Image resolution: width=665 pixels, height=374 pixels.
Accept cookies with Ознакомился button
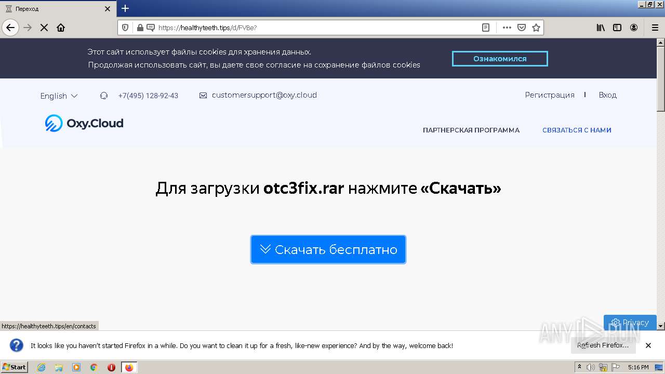500,59
